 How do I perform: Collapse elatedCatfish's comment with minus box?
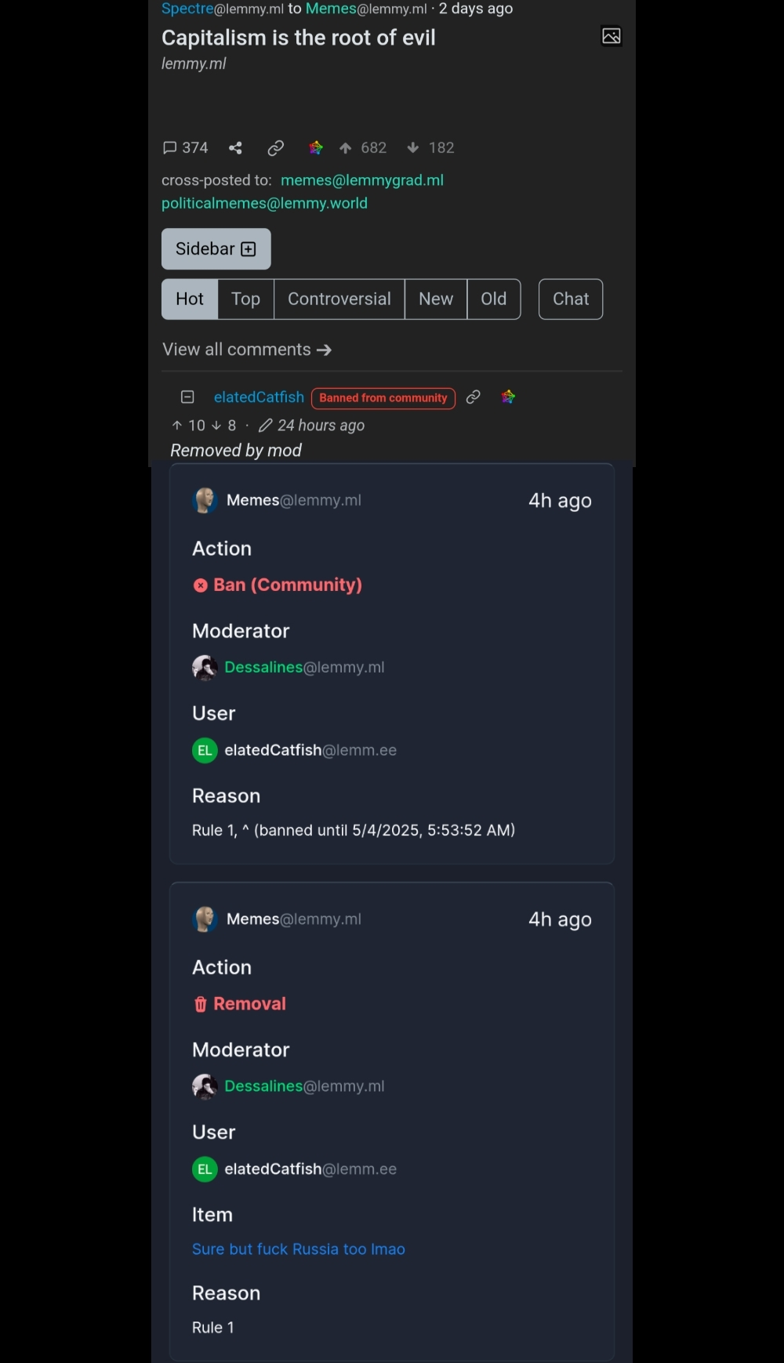(x=187, y=397)
